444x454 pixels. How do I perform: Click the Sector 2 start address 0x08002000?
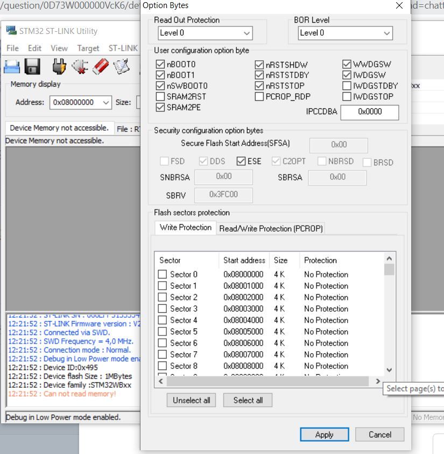[243, 297]
